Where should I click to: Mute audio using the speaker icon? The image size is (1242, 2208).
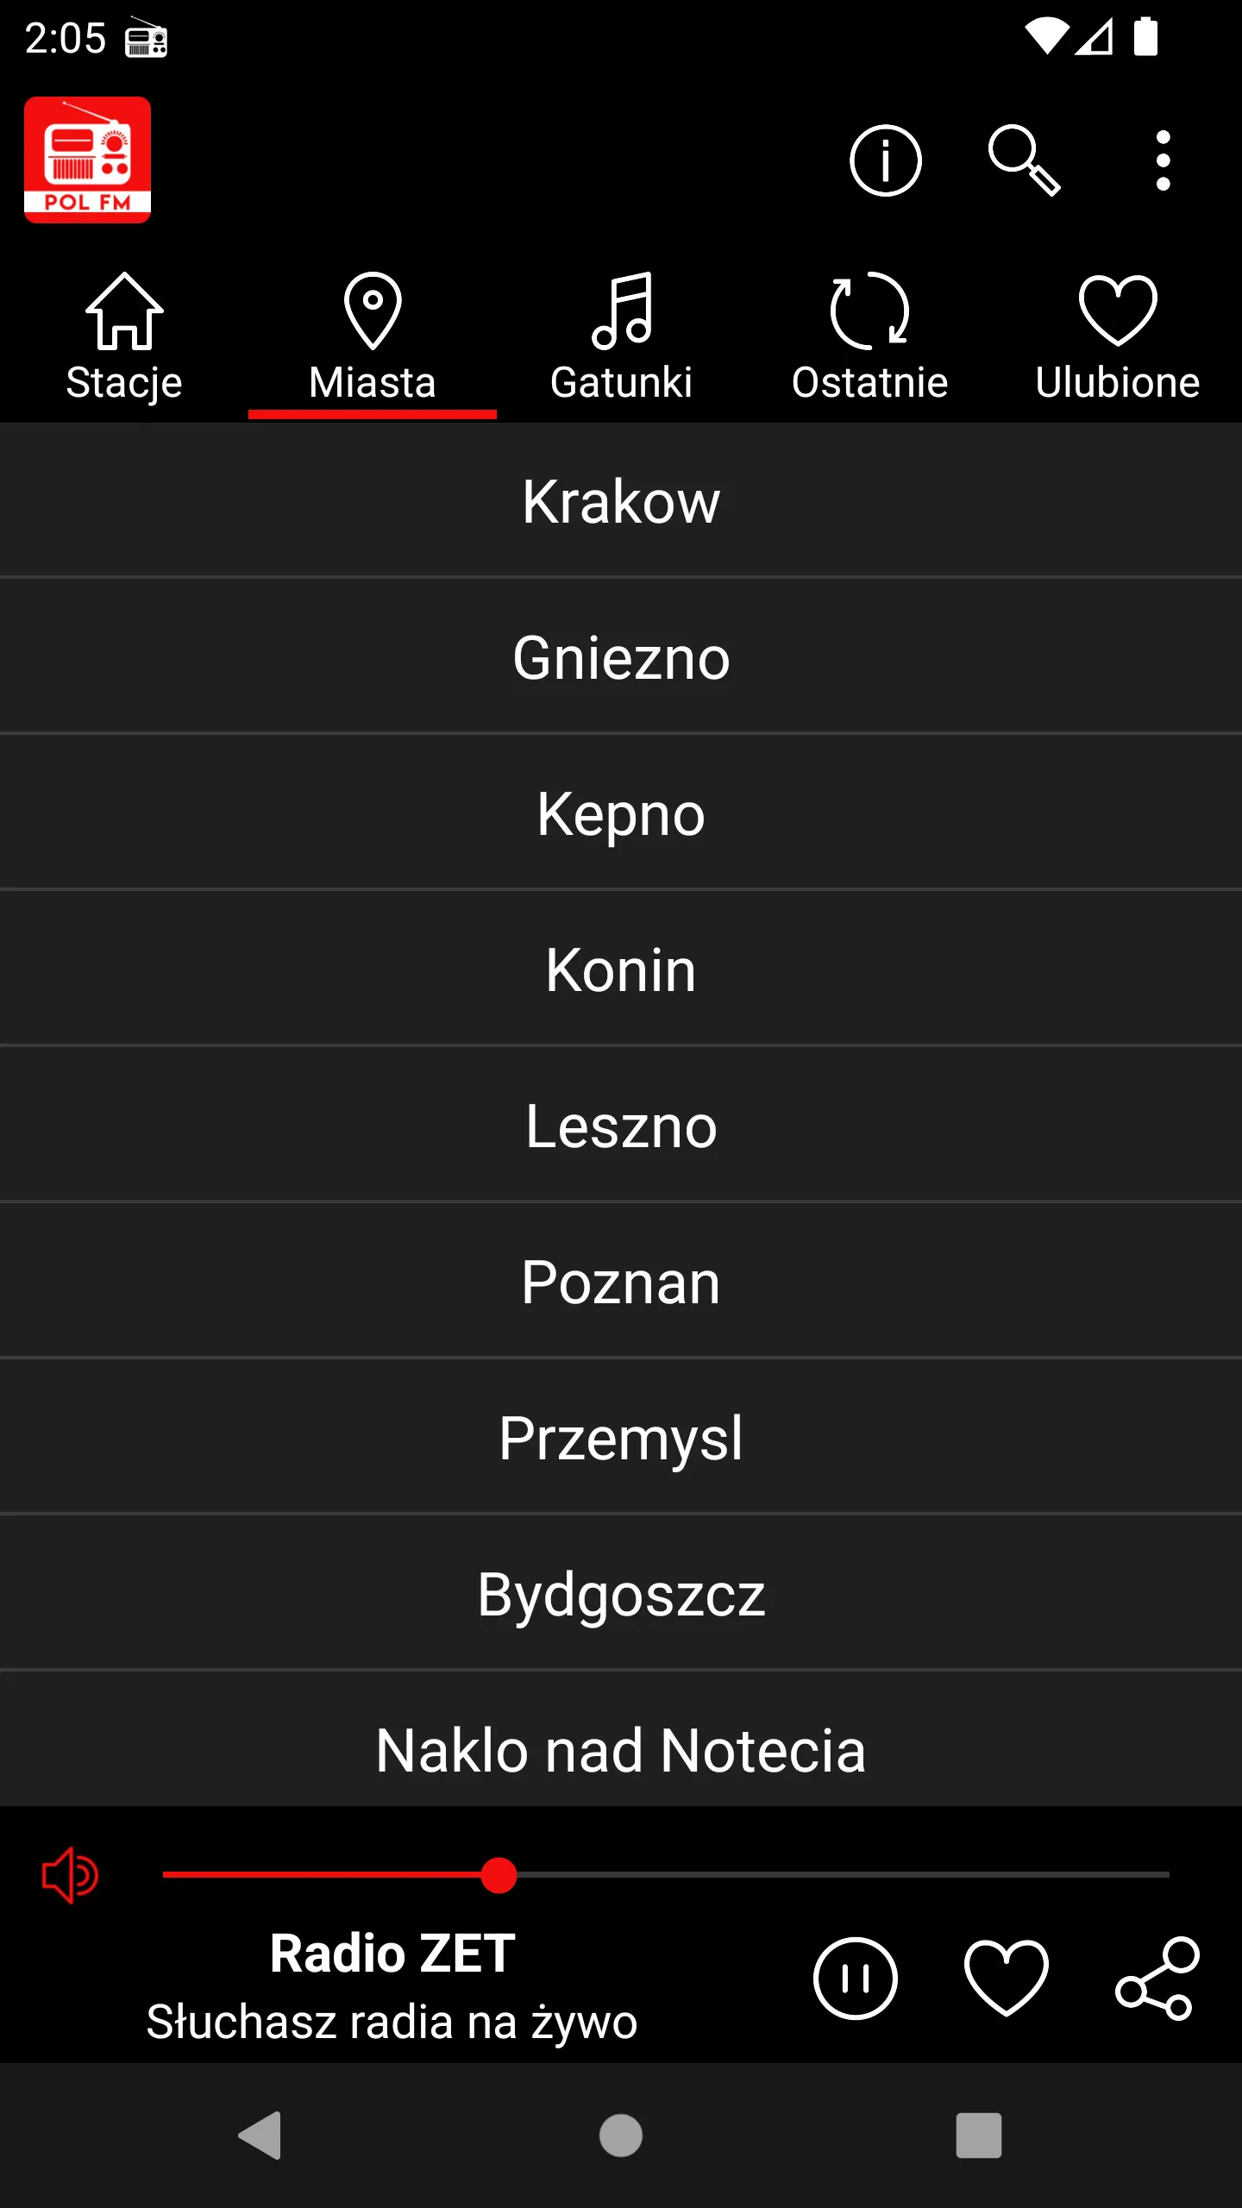pyautogui.click(x=70, y=1875)
